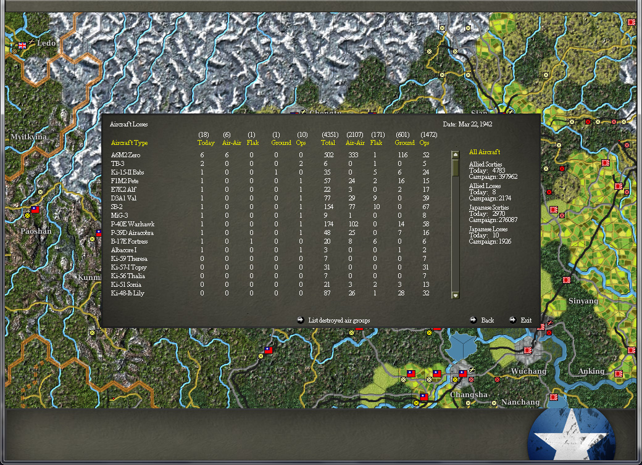
Task: Click the Japanese flag base below Nanchang label
Action: coord(554,397)
